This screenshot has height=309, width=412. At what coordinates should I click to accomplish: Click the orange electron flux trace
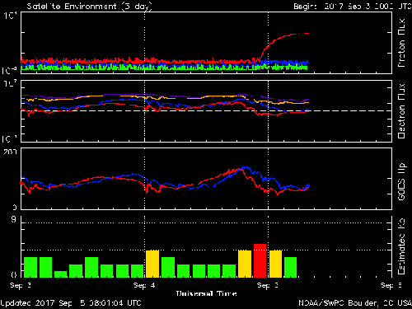pos(165,98)
